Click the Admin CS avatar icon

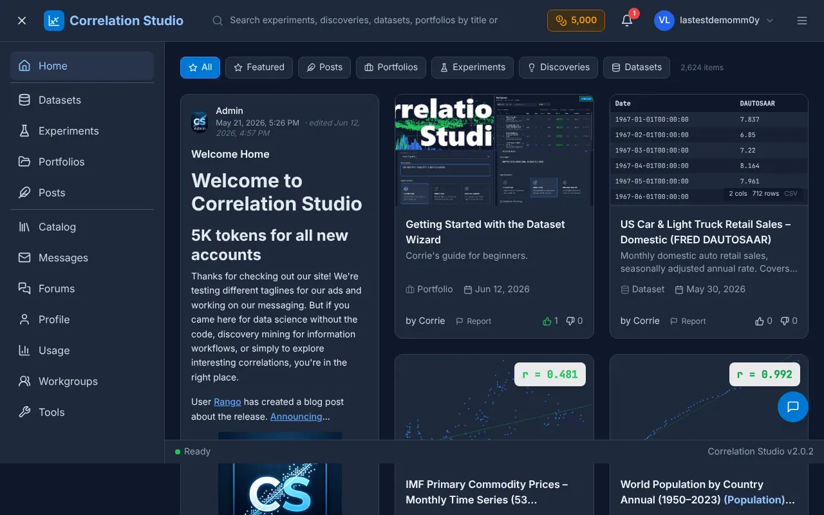point(200,122)
